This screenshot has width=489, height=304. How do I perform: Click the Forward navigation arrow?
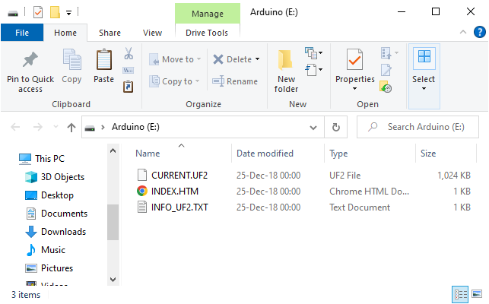tap(38, 127)
